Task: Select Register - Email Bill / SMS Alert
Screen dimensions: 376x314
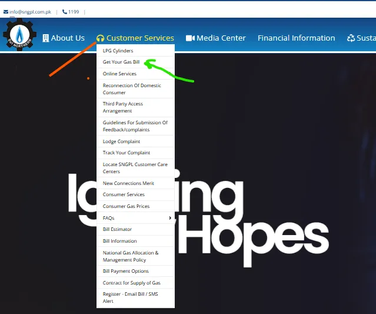Action: tap(130, 298)
